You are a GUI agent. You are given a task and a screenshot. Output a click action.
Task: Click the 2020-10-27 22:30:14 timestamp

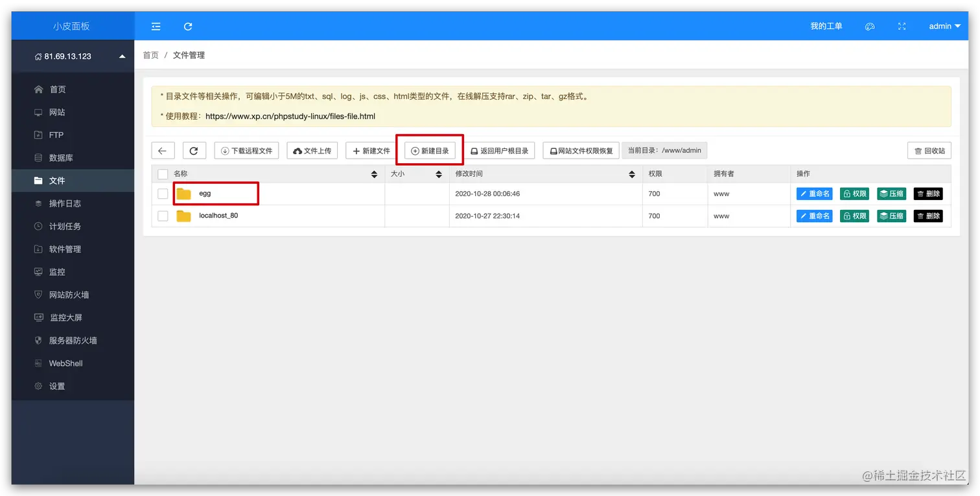pos(487,216)
